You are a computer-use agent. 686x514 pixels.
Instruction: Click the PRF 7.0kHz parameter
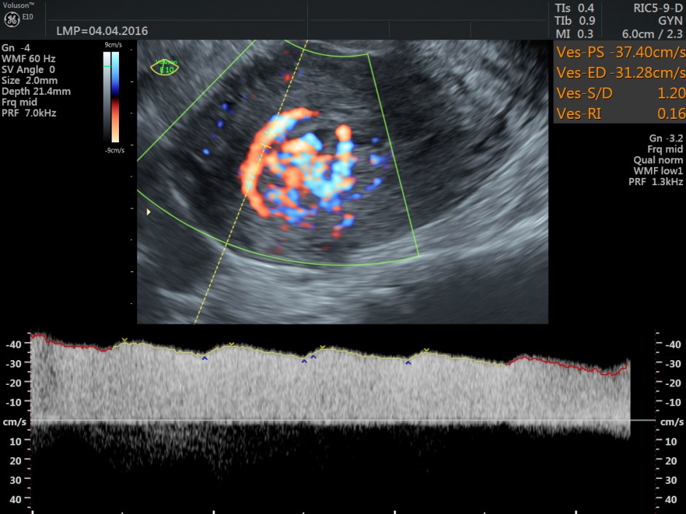coord(29,113)
